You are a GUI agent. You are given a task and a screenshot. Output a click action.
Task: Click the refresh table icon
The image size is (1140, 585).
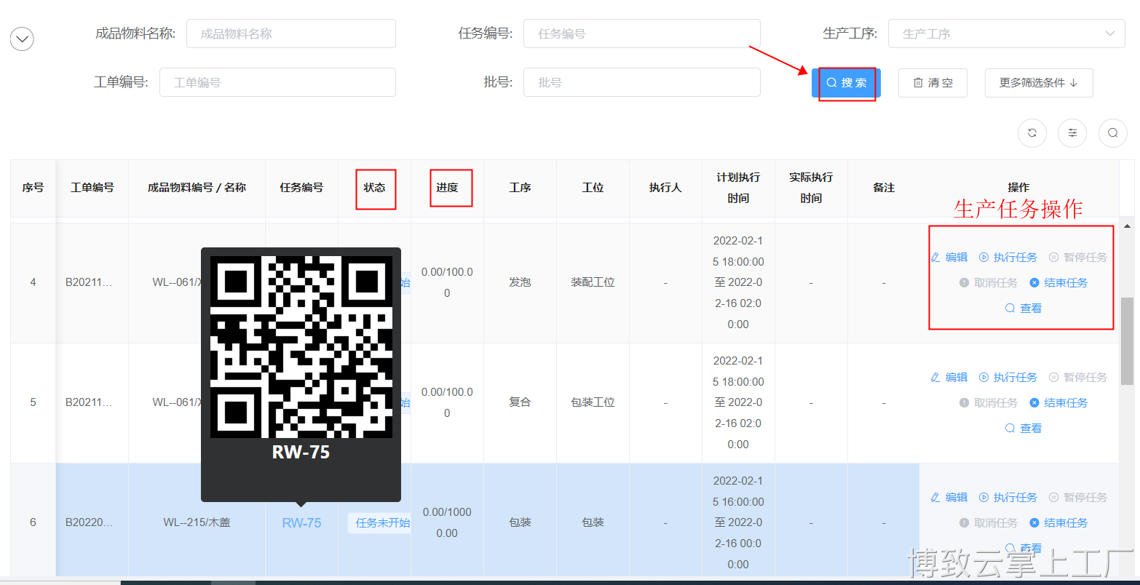[x=1032, y=133]
